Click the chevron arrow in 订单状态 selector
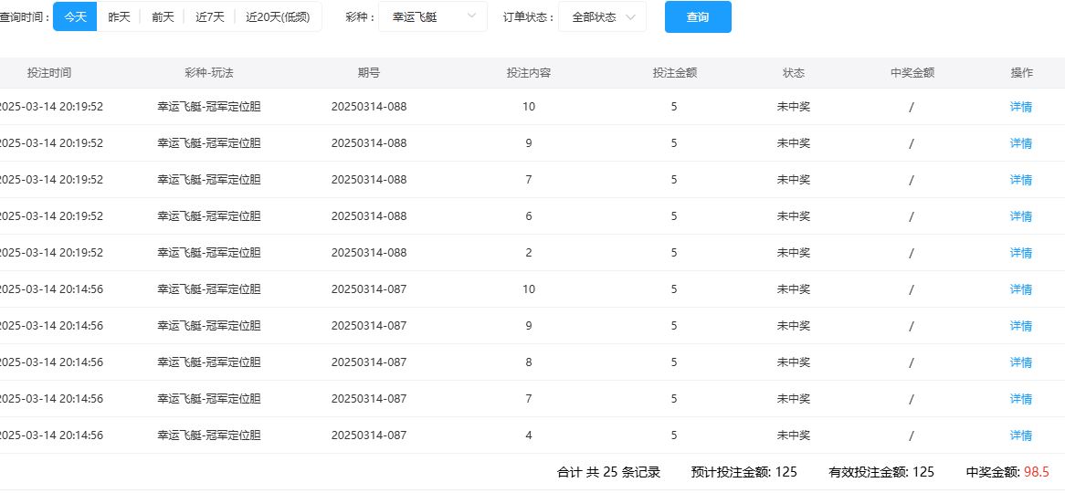This screenshot has height=493, width=1065. (x=631, y=17)
